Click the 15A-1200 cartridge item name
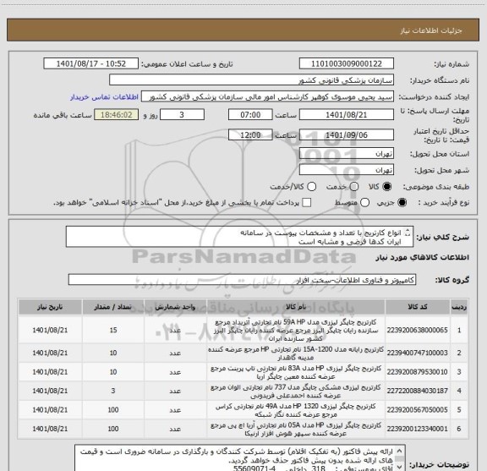 point(296,353)
